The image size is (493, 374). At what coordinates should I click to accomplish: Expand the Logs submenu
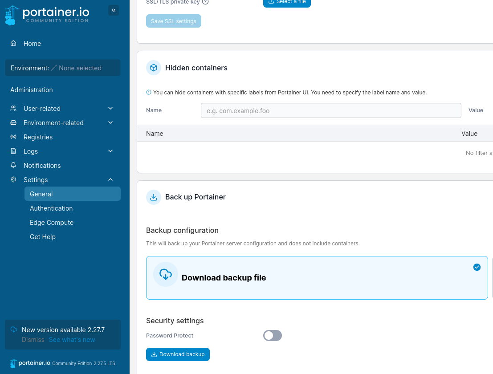(110, 151)
